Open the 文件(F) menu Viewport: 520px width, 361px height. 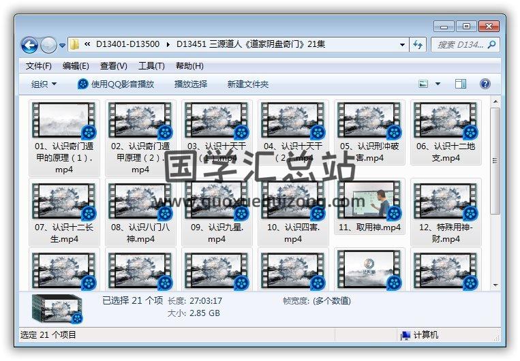tap(39, 66)
